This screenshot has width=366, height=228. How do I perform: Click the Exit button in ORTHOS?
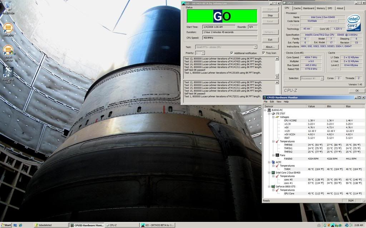point(270,40)
